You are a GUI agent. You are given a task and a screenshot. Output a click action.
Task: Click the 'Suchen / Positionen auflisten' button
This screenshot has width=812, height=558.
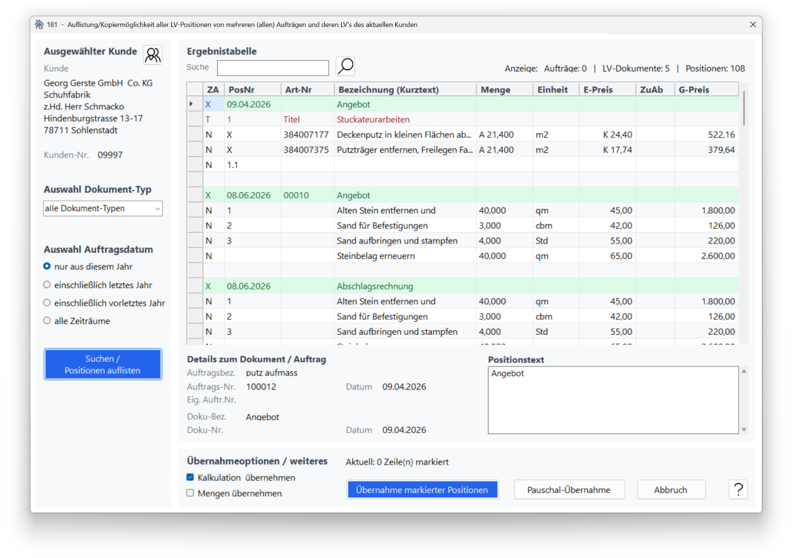pyautogui.click(x=103, y=365)
